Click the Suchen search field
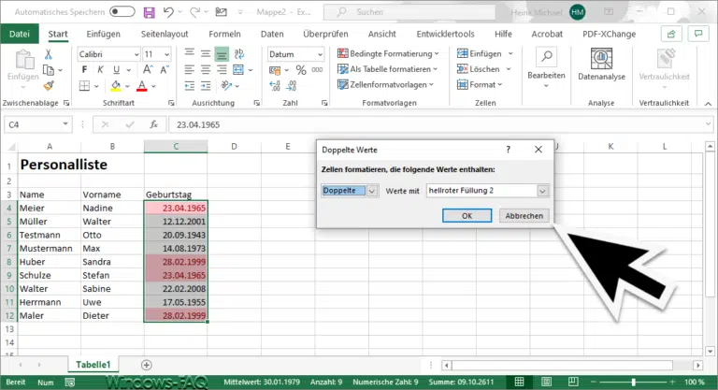The image size is (718, 390). [x=409, y=12]
